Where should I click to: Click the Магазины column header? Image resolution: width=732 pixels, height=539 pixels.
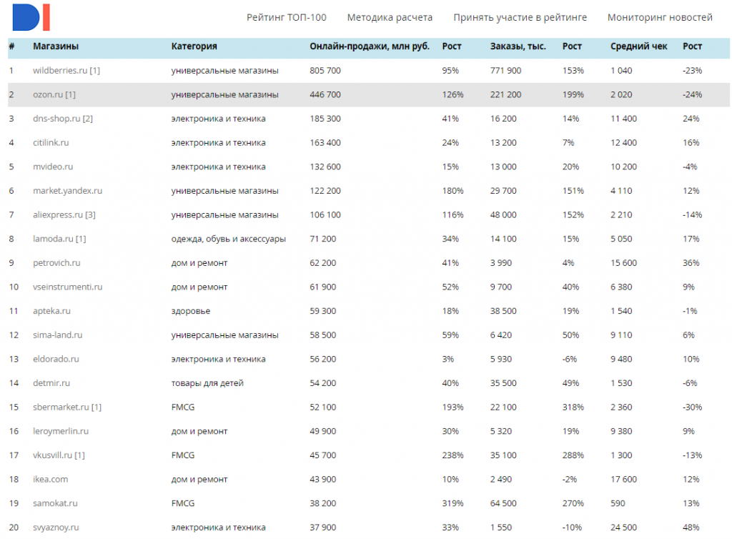tap(56, 46)
